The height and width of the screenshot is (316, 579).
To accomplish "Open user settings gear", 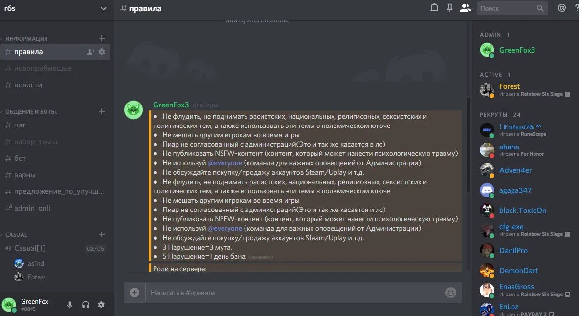I will (x=101, y=305).
